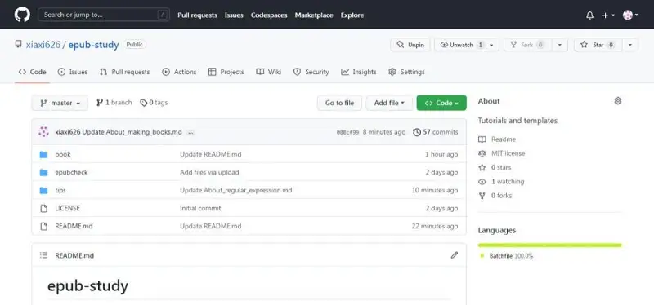
Task: Open xiaxi626 owner profile link
Action: pyautogui.click(x=43, y=45)
